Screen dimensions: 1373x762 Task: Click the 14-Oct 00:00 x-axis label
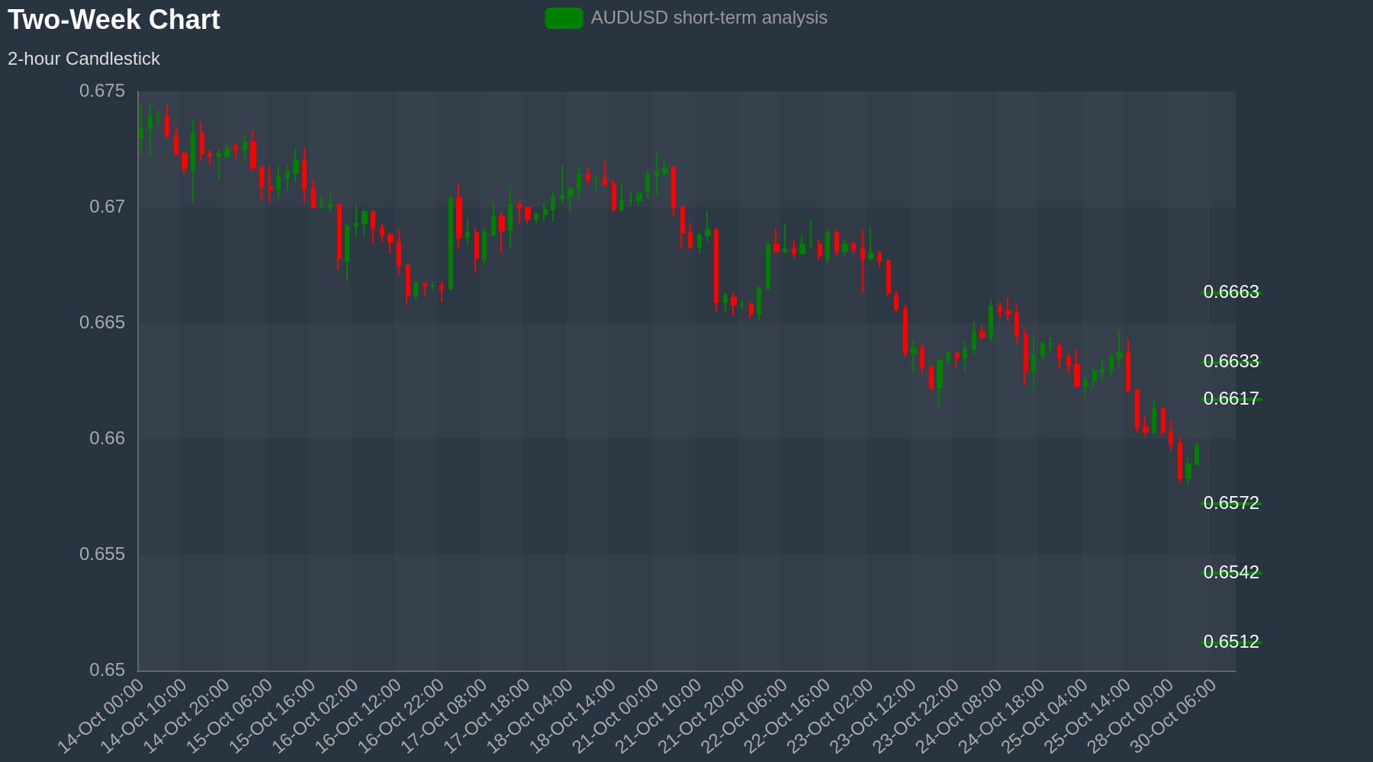[101, 716]
